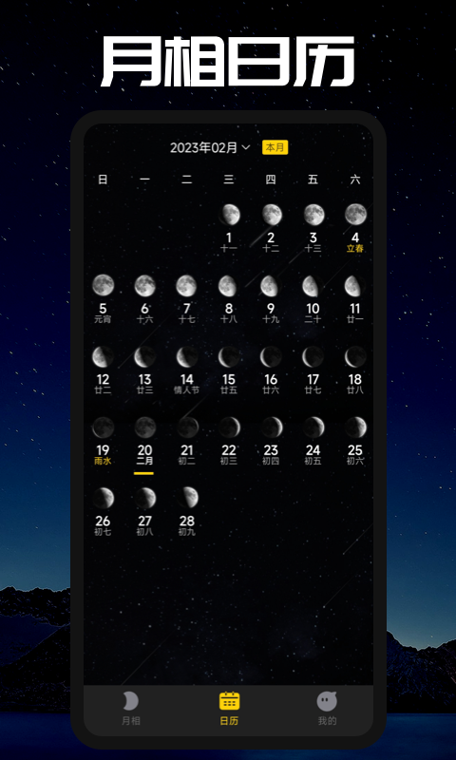Tap the moon icon for February 21
Image resolution: width=456 pixels, height=760 pixels.
(187, 427)
